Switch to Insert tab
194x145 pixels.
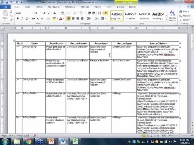coord(28,7)
